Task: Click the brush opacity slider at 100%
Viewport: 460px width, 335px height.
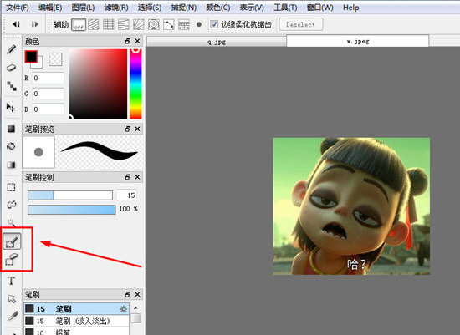Action: pyautogui.click(x=72, y=210)
